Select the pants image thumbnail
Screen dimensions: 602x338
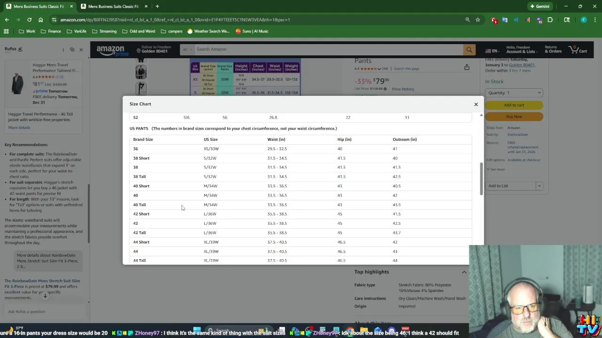click(141, 88)
